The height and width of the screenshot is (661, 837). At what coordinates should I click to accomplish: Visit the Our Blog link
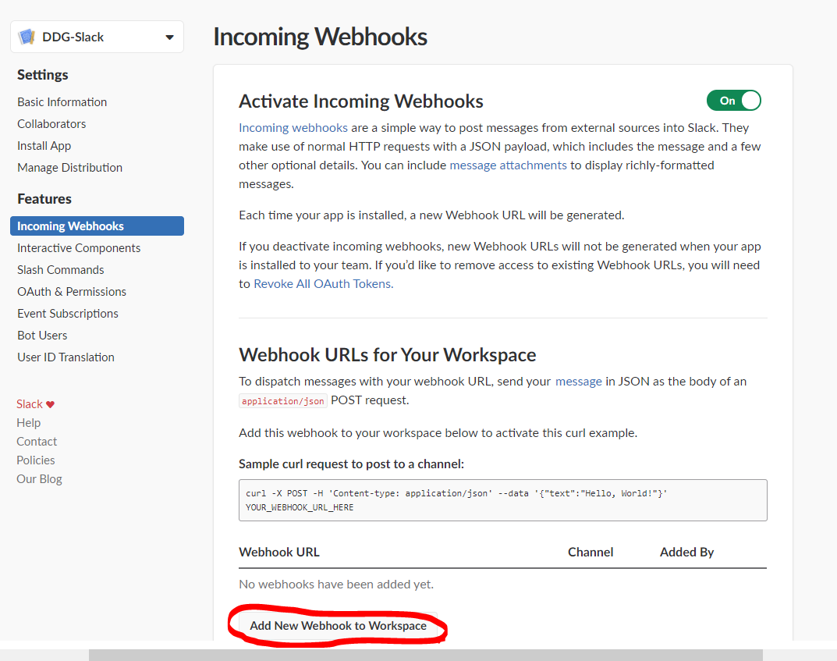pos(39,479)
